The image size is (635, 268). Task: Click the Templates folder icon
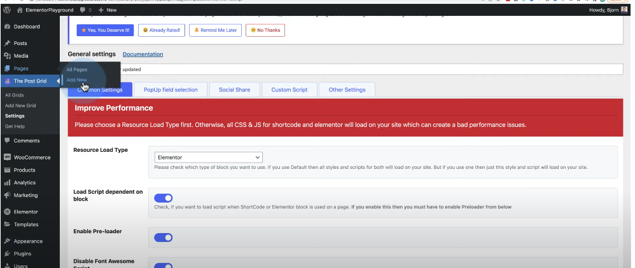[x=7, y=224]
